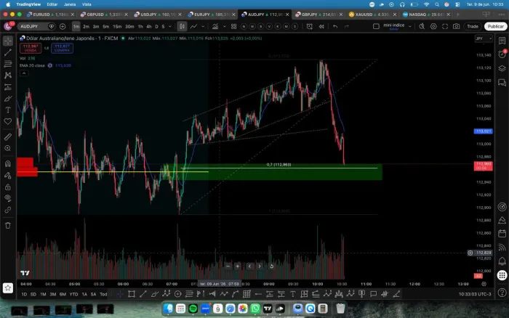Viewport: 509px width, 318px height.
Task: Select the 1m timeframe
Action: click(76, 26)
